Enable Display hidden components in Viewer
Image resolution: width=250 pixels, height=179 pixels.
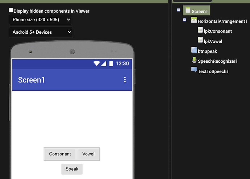pyautogui.click(x=11, y=11)
